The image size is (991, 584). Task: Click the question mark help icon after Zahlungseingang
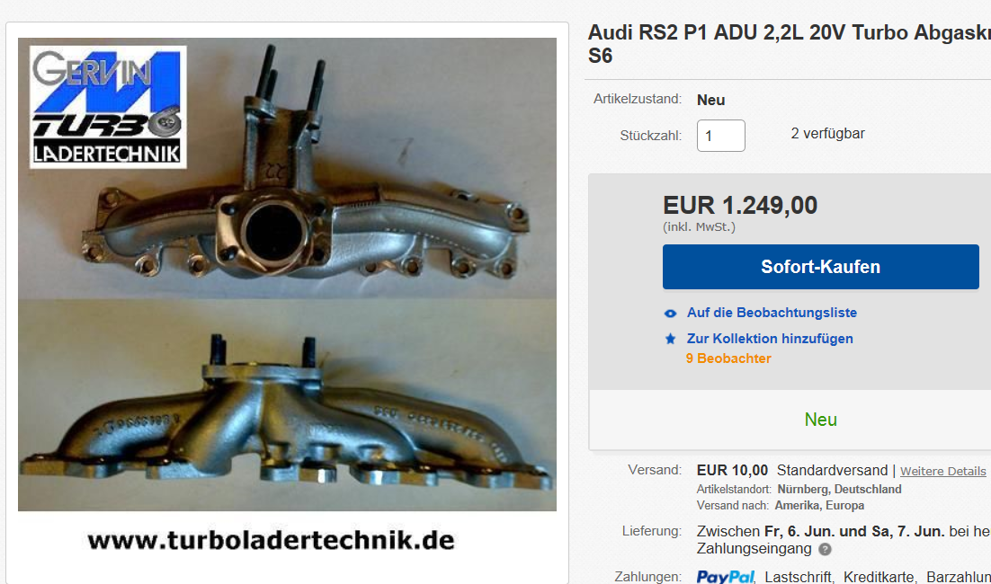[825, 549]
